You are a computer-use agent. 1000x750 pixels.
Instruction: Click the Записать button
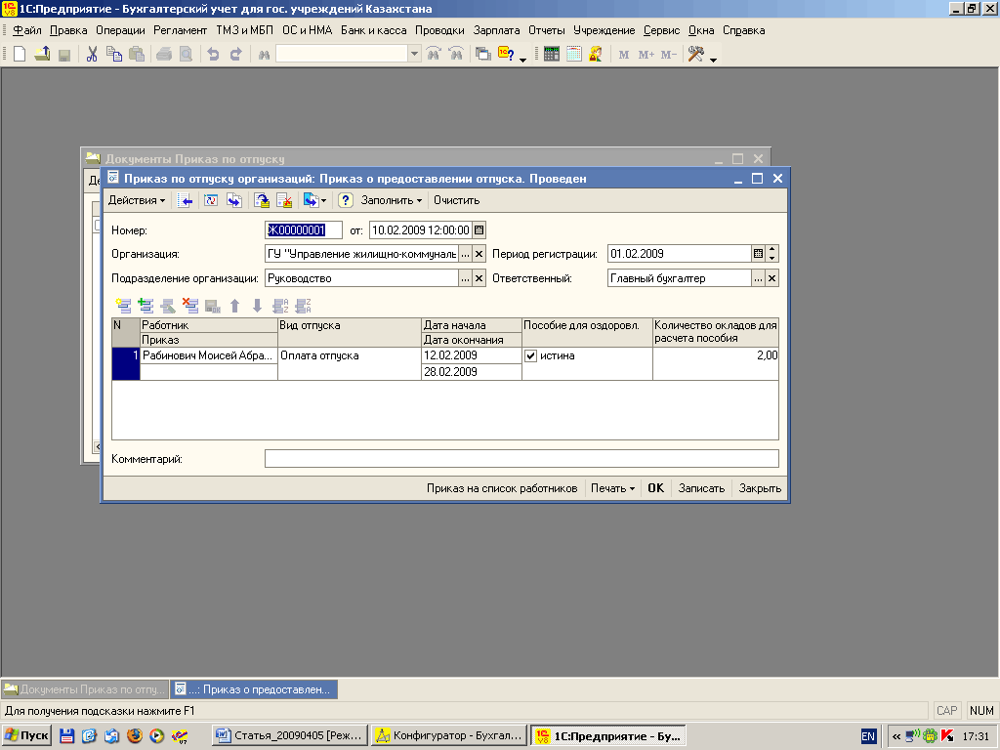[701, 488]
